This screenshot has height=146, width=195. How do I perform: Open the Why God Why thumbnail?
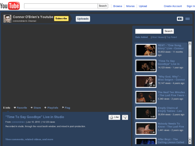[x=146, y=81]
